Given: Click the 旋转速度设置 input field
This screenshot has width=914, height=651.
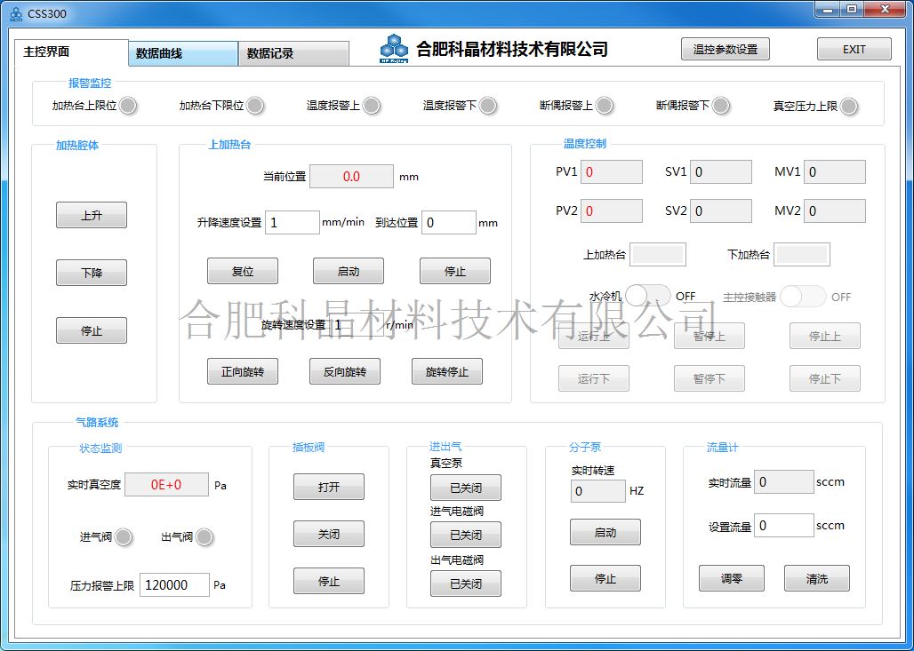Looking at the screenshot, I should click(x=357, y=325).
